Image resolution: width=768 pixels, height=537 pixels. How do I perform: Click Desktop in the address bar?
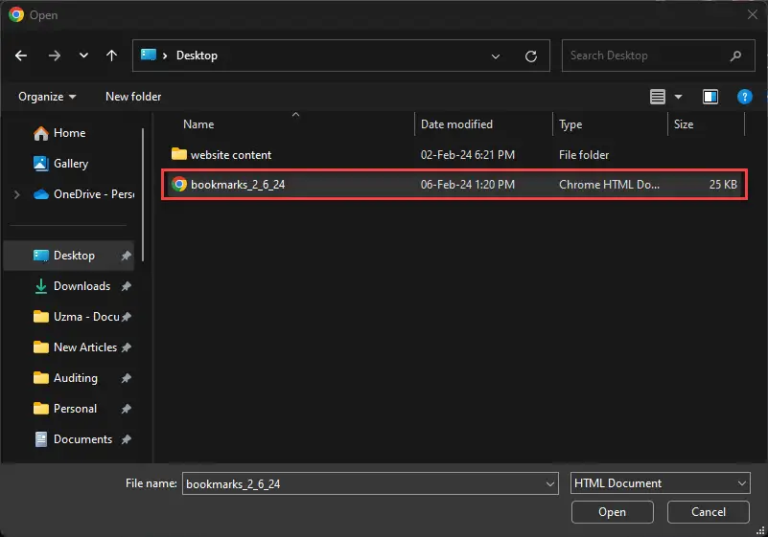(197, 56)
